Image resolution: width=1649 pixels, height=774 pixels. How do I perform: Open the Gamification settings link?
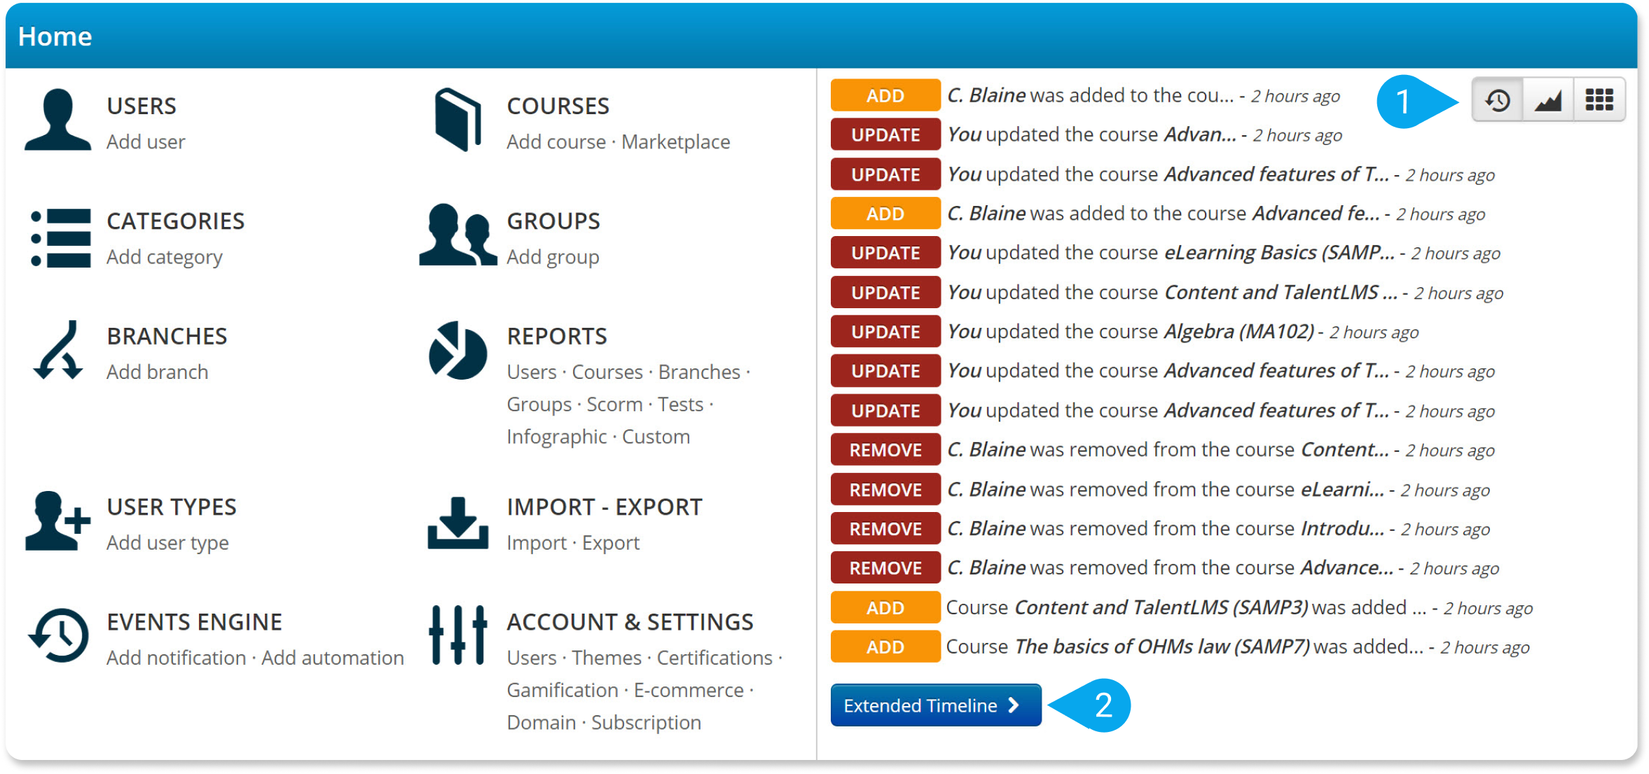pyautogui.click(x=563, y=690)
